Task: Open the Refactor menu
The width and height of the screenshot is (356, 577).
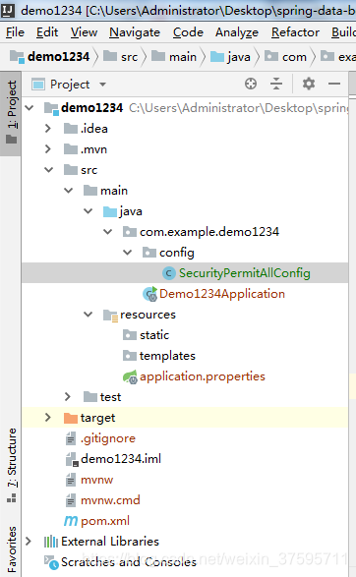Action: tap(296, 32)
